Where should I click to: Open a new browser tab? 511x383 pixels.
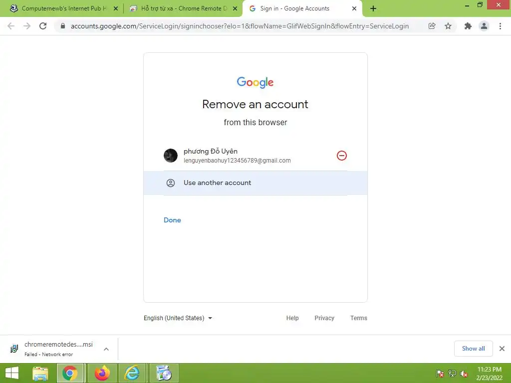[x=373, y=9]
